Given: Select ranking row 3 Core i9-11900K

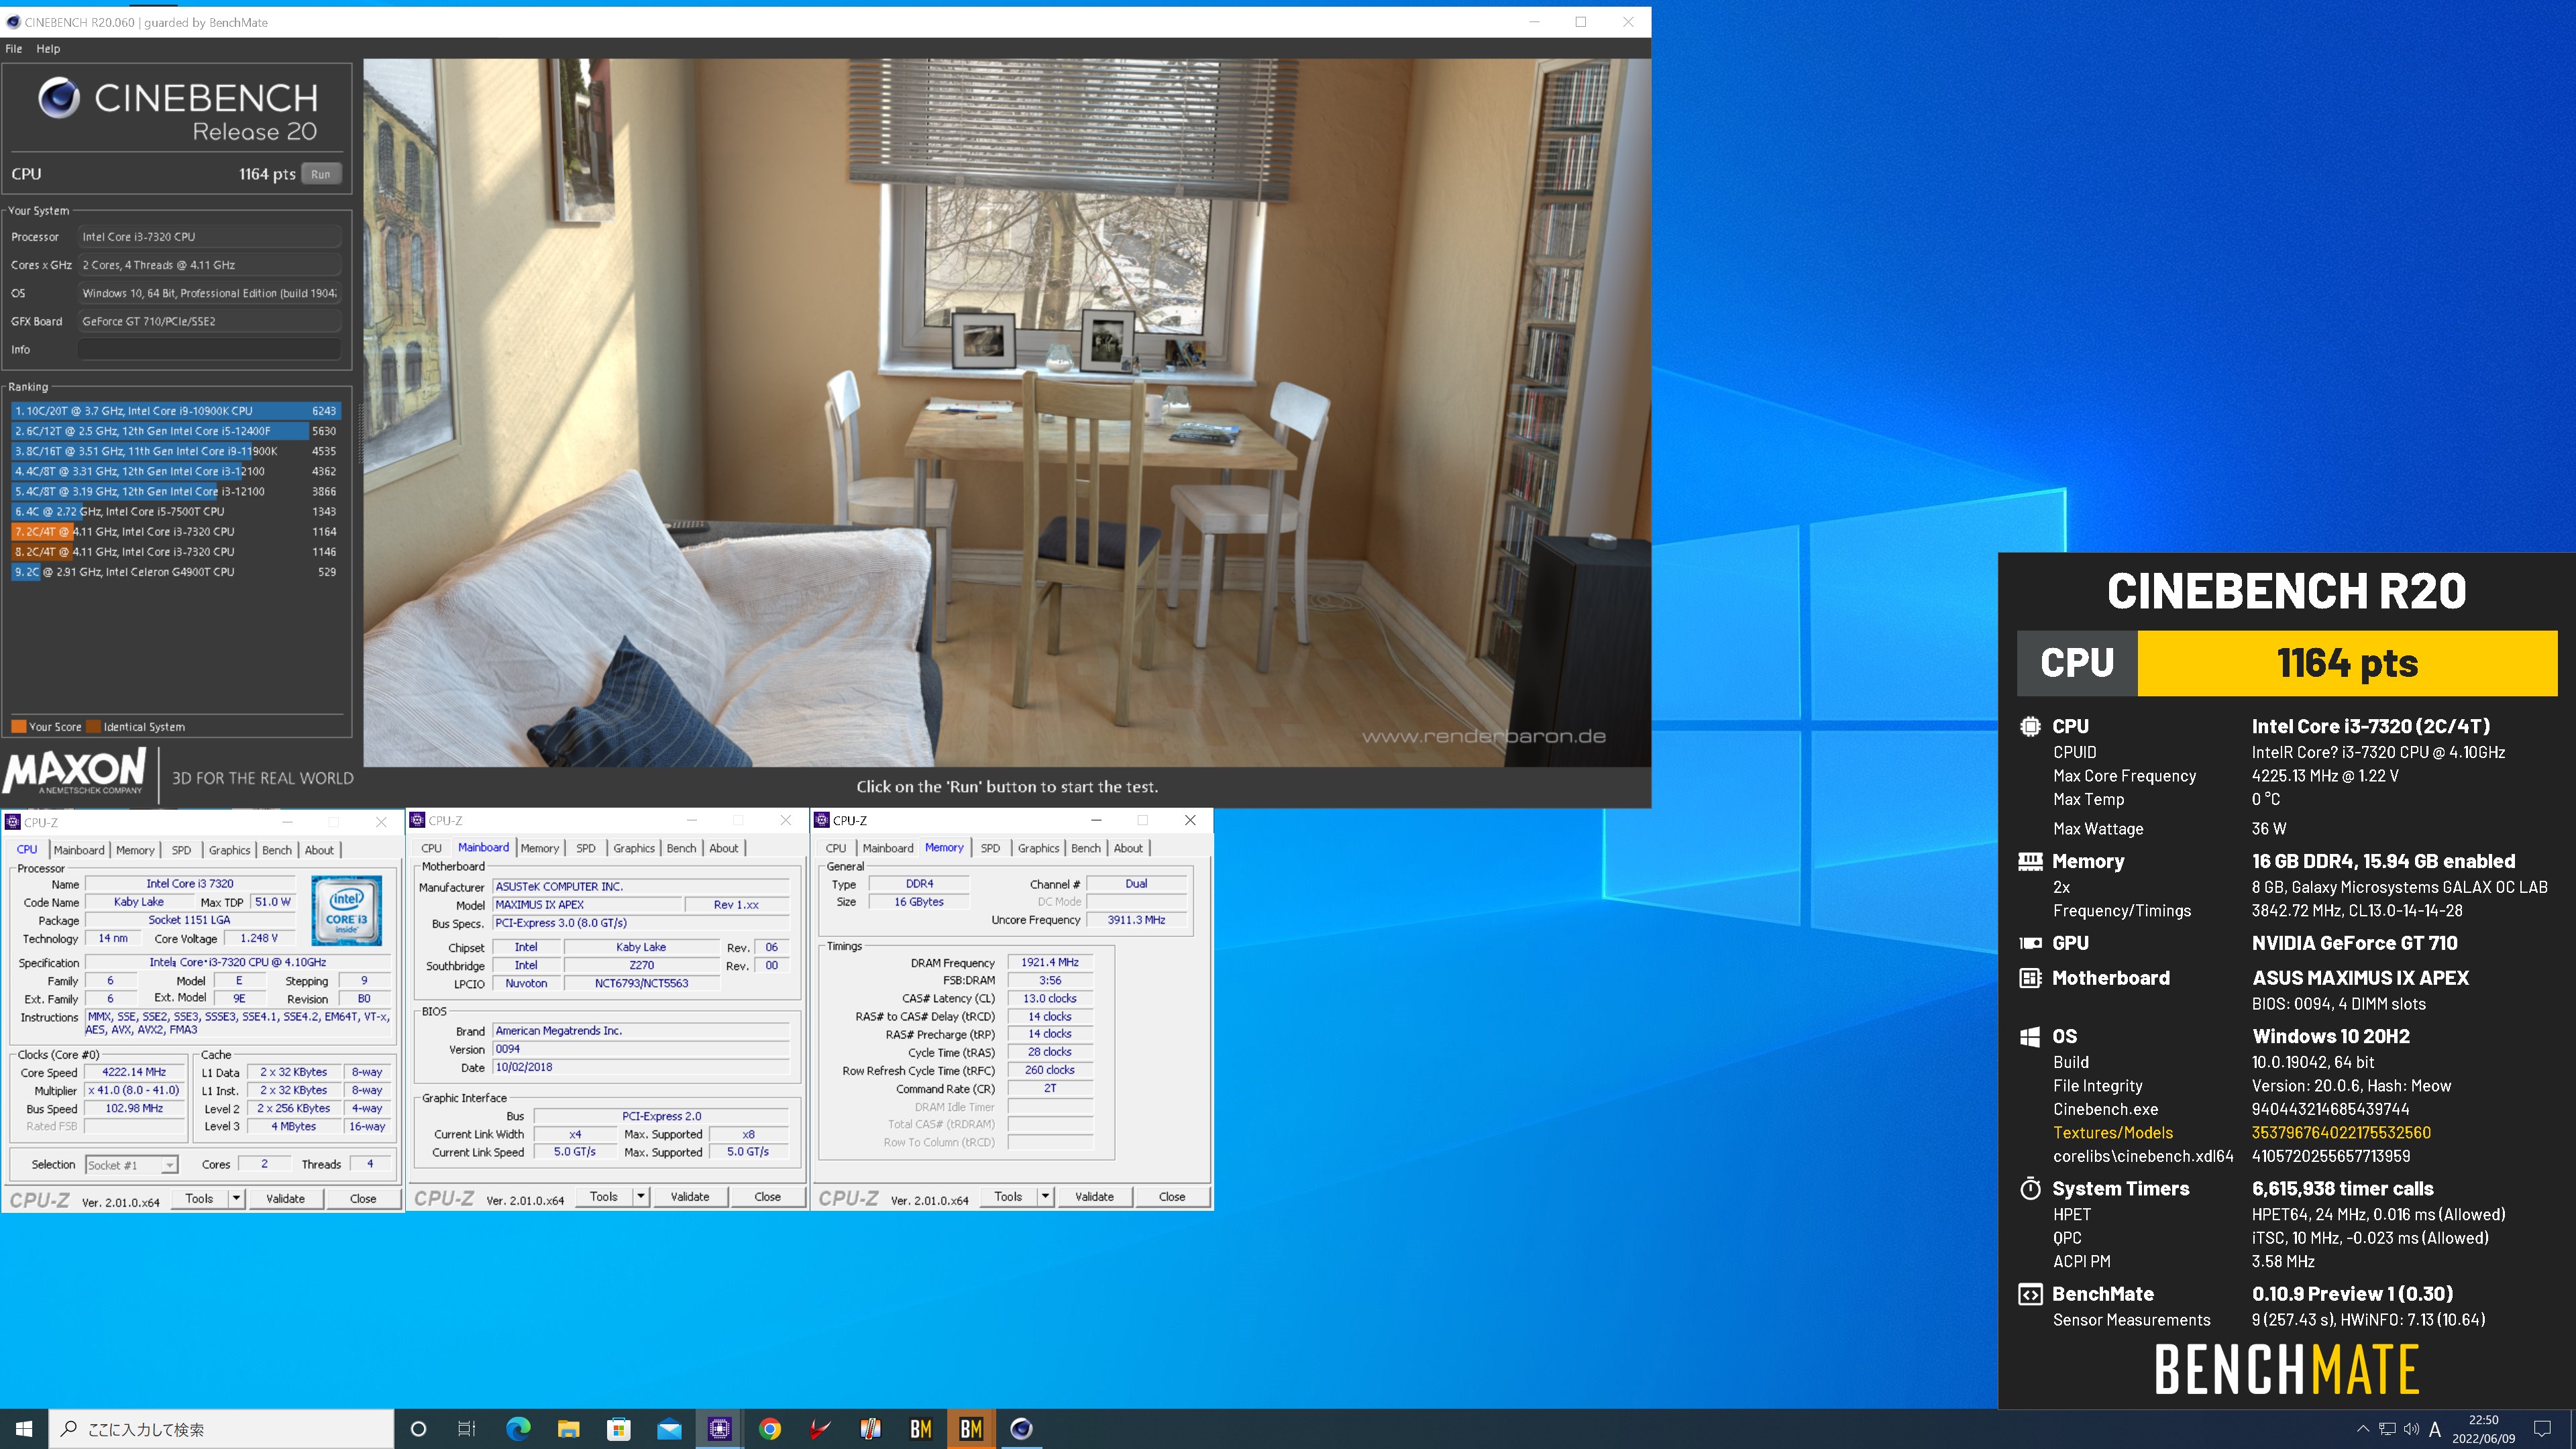Looking at the screenshot, I should click(176, 451).
